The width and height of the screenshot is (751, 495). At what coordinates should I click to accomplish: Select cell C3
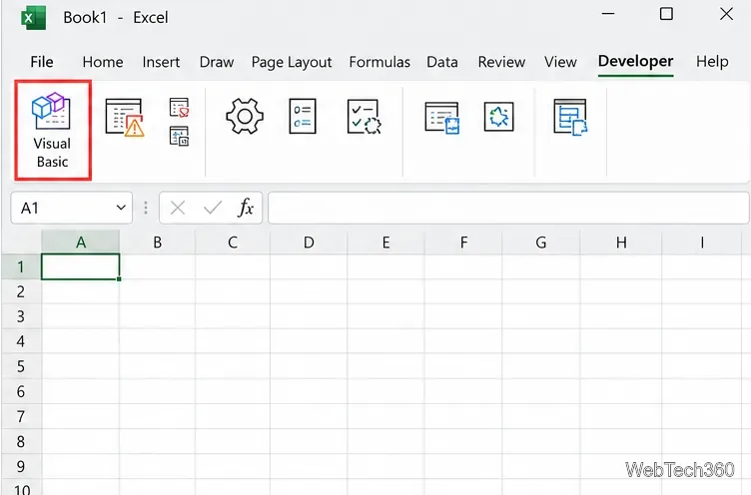pyautogui.click(x=233, y=316)
